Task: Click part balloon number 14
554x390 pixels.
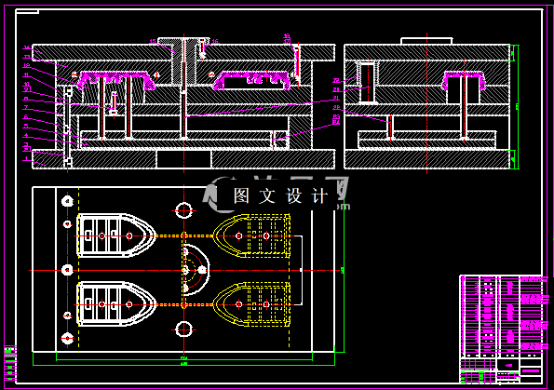Action: (27, 47)
